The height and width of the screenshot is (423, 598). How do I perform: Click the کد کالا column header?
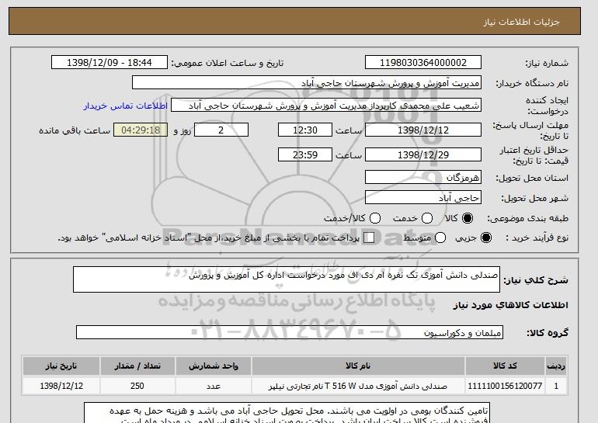(x=505, y=366)
